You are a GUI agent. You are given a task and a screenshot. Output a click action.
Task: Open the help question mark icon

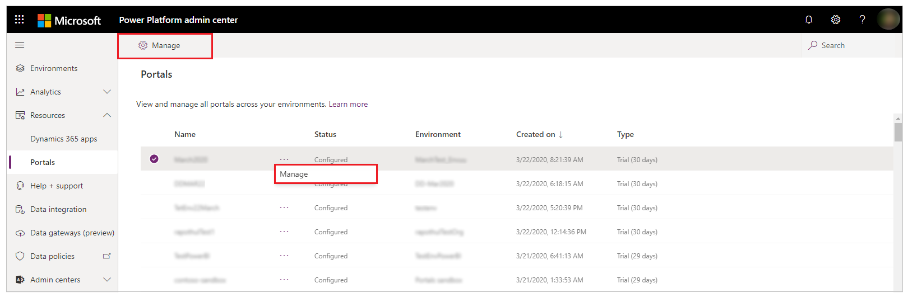click(x=862, y=20)
